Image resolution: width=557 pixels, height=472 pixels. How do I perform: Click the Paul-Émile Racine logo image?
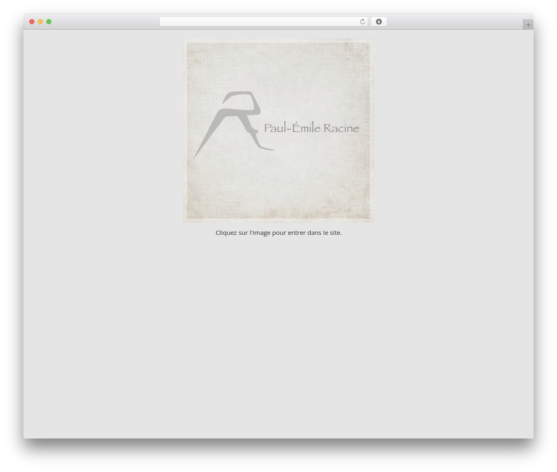[278, 131]
